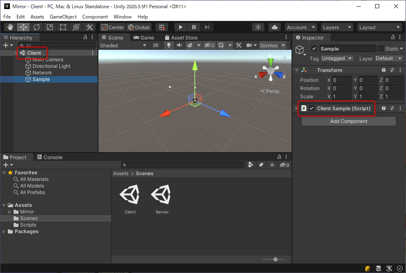Open the Window menu
Screen dimensions: 406x273
click(x=122, y=17)
